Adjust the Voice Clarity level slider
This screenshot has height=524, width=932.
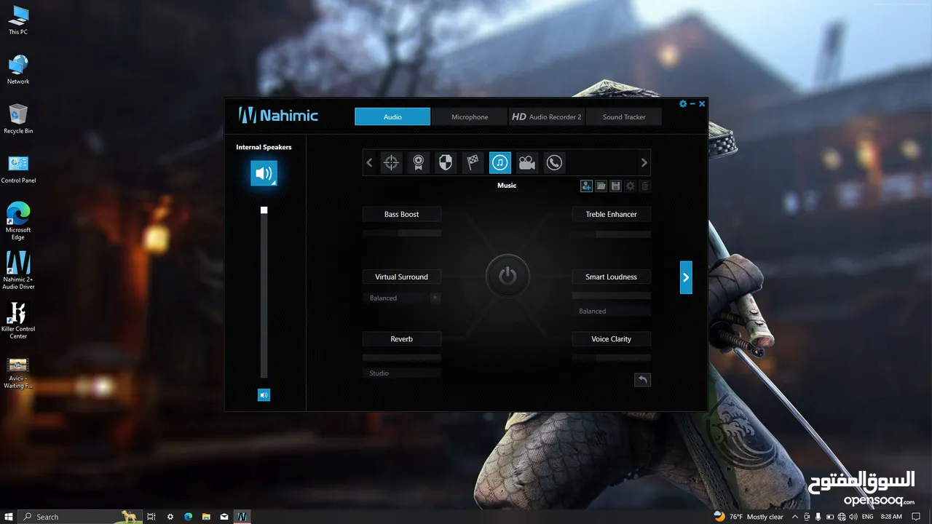[612, 358]
